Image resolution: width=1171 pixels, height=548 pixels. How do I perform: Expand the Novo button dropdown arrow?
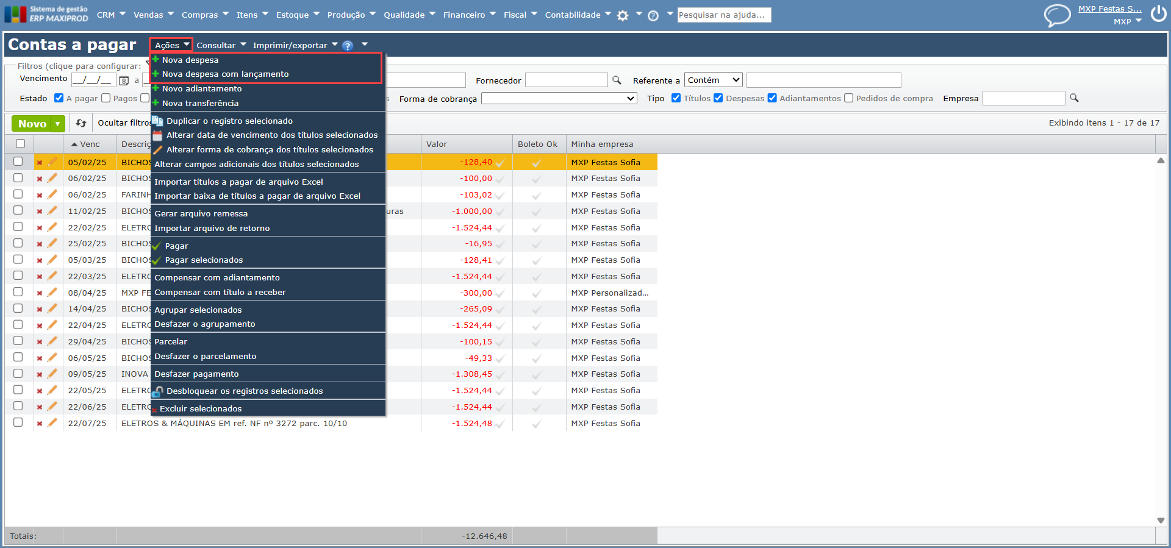tap(58, 124)
